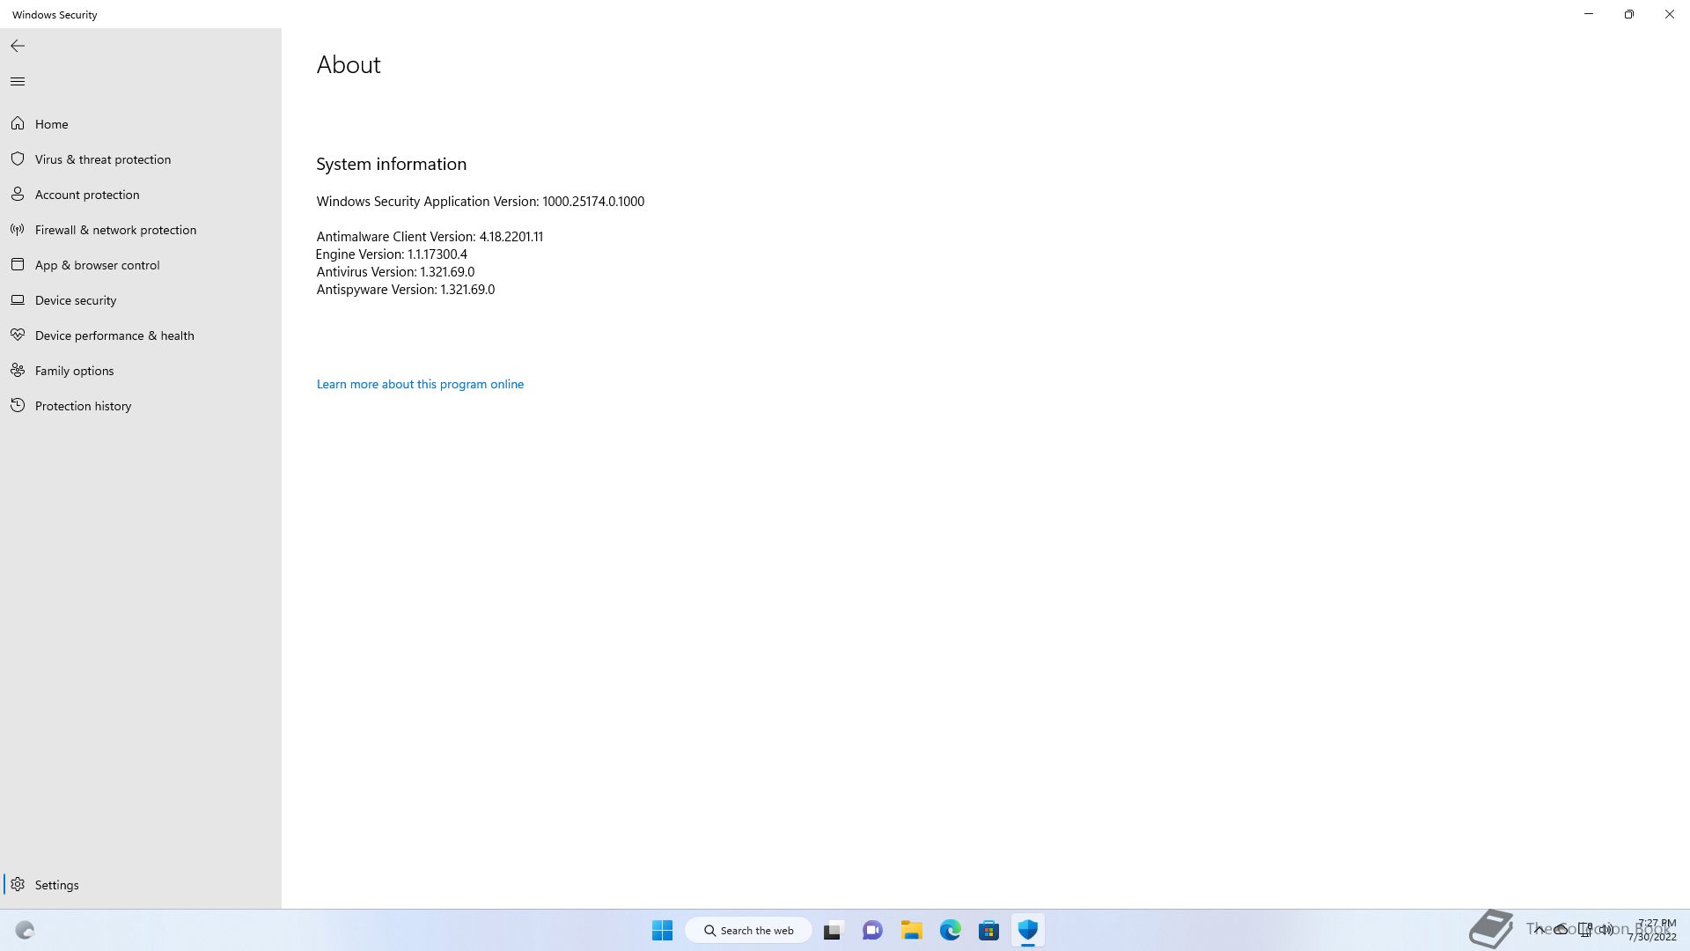
Task: Open Firewall & network protection antenna icon
Action: point(18,229)
